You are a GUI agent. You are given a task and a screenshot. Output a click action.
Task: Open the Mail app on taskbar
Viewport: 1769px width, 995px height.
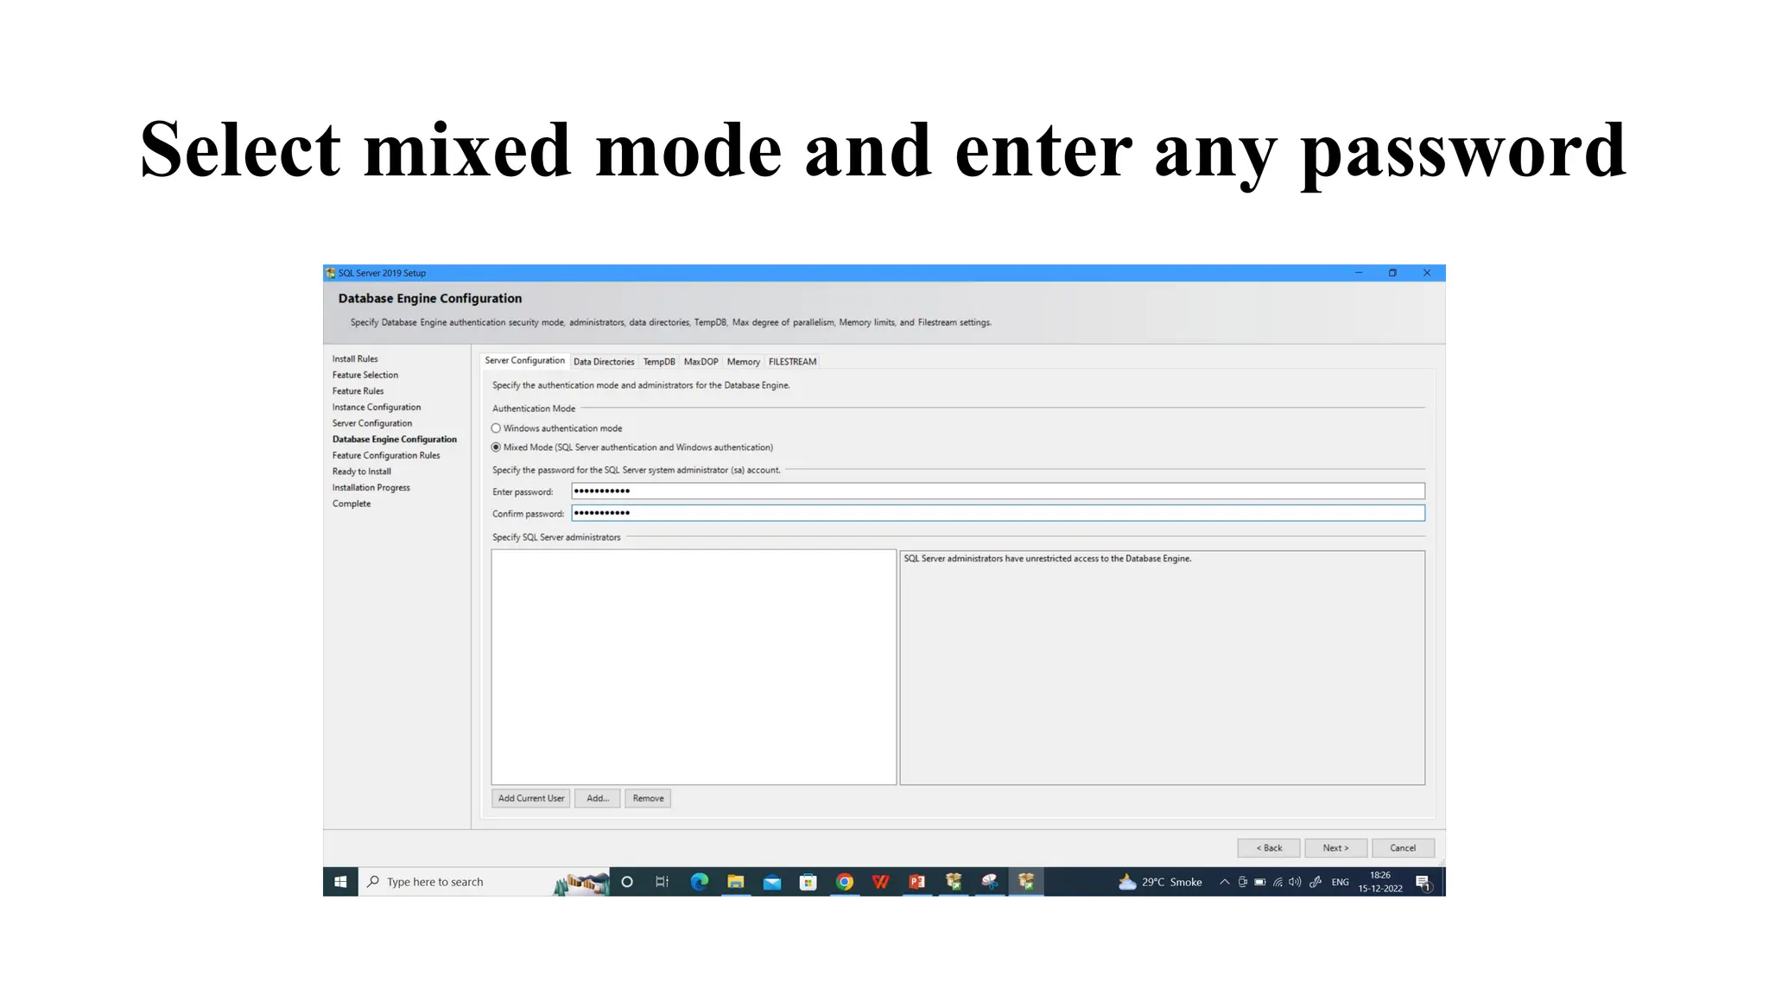[x=772, y=882]
